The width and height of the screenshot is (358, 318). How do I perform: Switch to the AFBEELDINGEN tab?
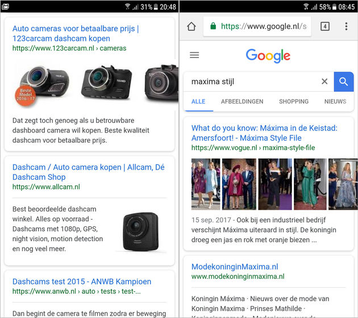(x=242, y=101)
